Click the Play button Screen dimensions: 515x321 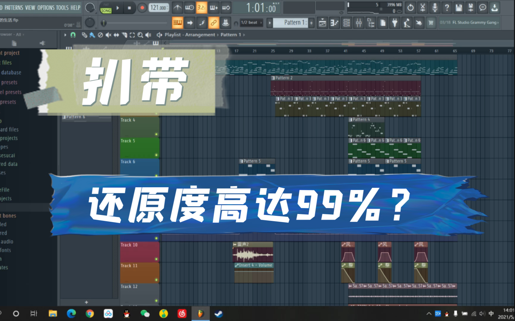tap(118, 8)
